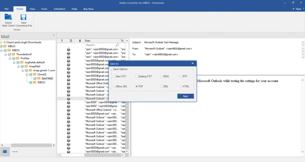Select the Sent Mail folder label

[47, 78]
